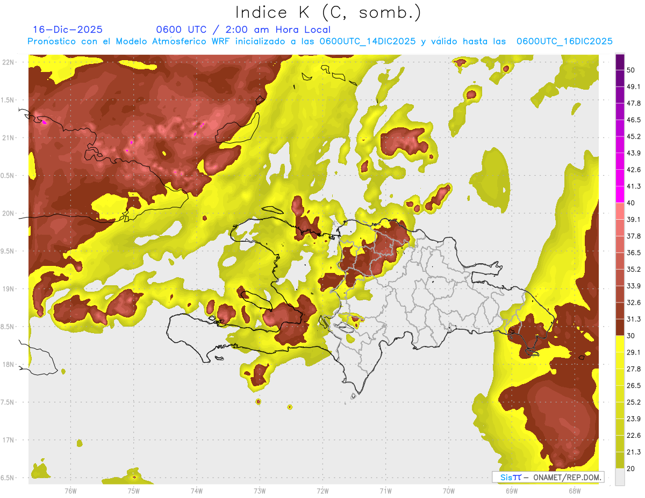The image size is (645, 498).
Task: Click the olive 20 legend swatch
Action: [620, 460]
